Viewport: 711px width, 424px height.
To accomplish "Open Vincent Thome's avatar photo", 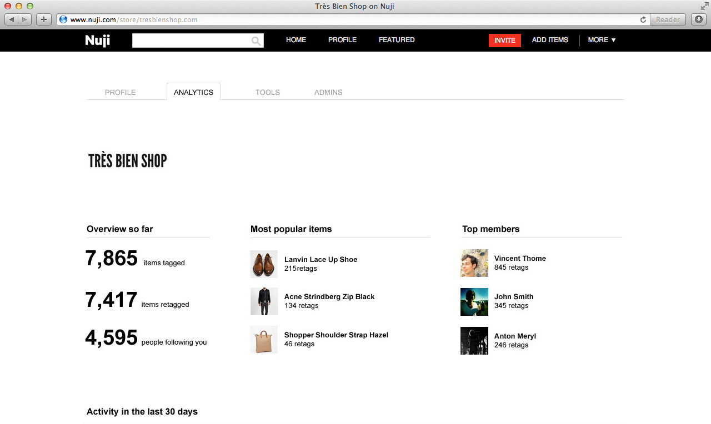I will pos(474,263).
